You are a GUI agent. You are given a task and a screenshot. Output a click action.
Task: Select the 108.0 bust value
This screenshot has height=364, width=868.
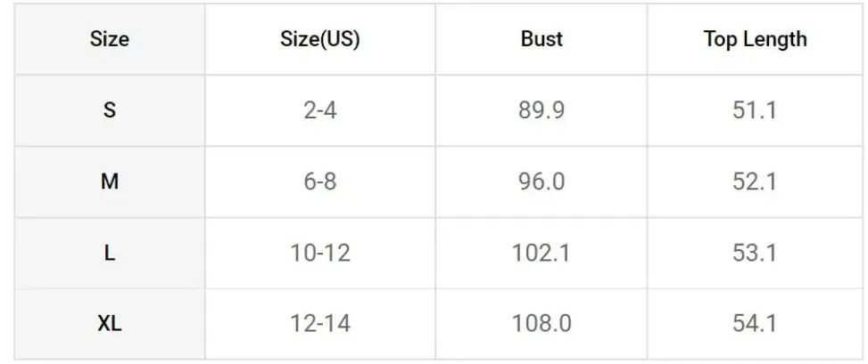(541, 324)
